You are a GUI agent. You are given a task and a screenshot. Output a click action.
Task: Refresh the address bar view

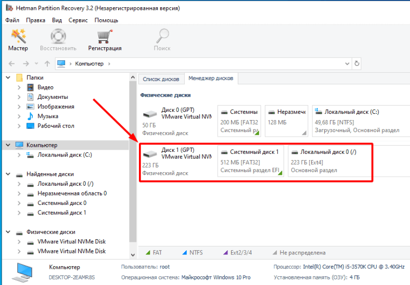coord(356,63)
